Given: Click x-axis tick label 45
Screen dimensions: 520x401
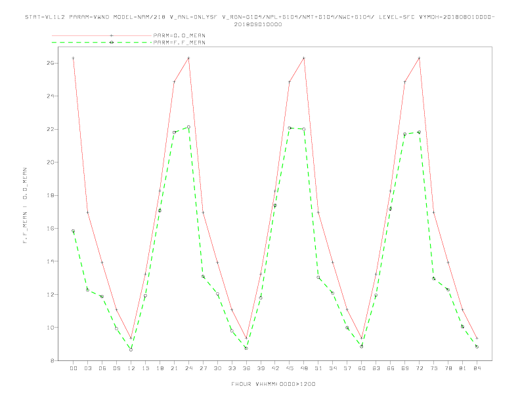Looking at the screenshot, I should click(x=290, y=368).
